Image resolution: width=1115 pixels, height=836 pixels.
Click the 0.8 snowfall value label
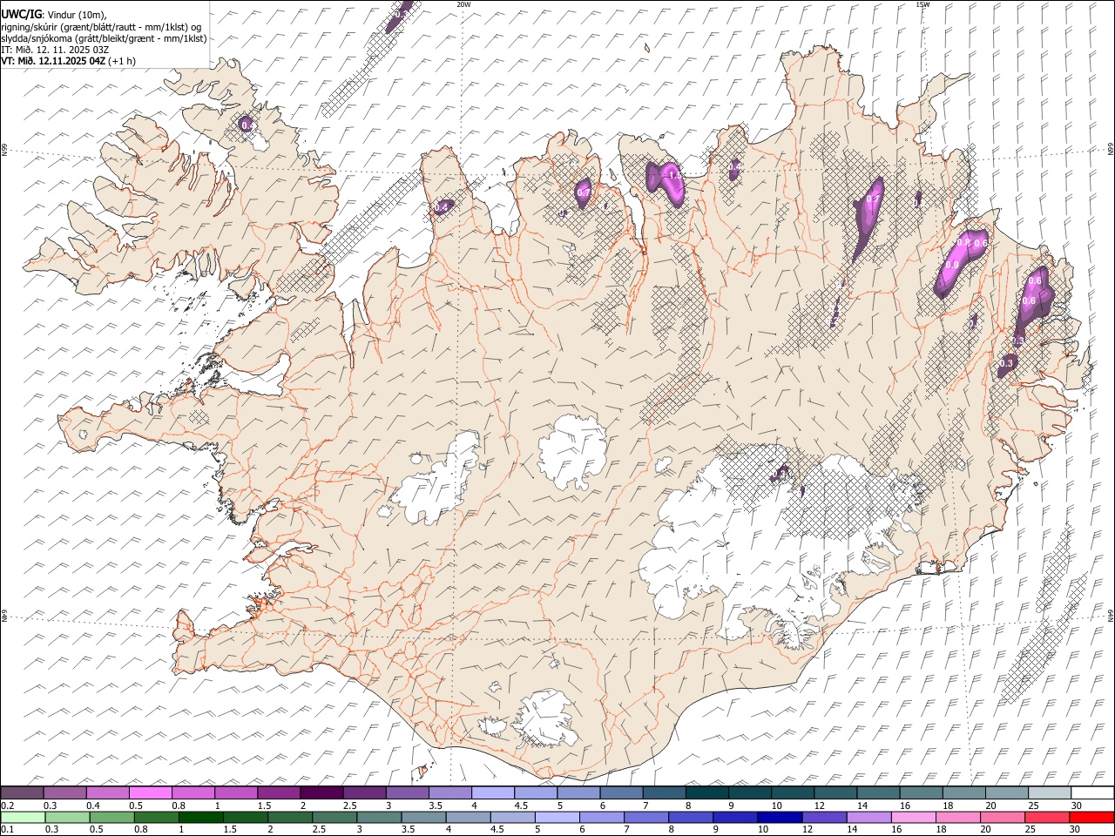tap(963, 242)
